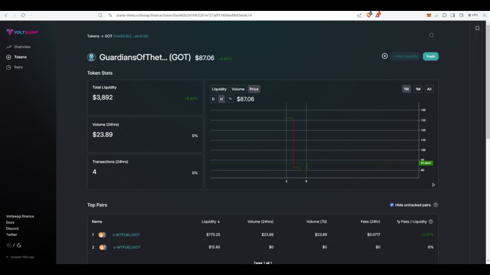Image resolution: width=490 pixels, height=275 pixels.
Task: Open the s-WTFUEL/GOT pair link
Action: (126, 247)
